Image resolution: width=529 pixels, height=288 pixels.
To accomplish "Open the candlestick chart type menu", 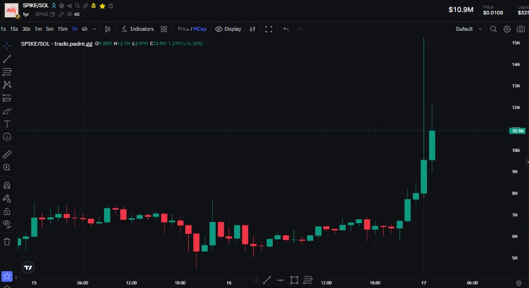I will pos(108,29).
